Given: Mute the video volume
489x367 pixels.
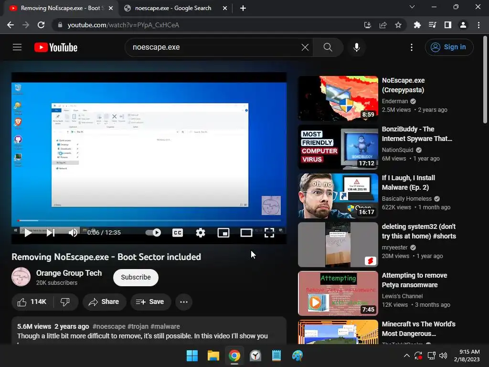Looking at the screenshot, I should click(x=73, y=233).
